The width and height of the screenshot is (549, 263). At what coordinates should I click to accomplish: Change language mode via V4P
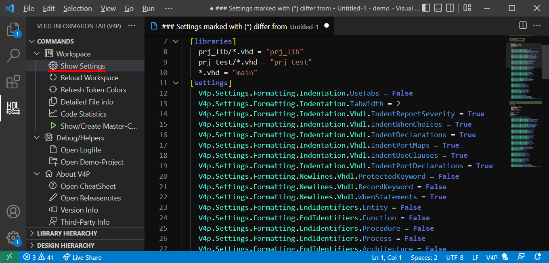click(492, 257)
